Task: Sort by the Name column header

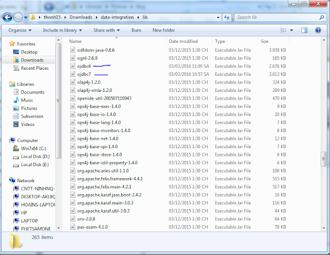Action: coord(75,41)
